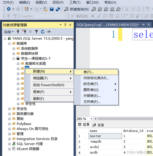Click the Refresh icon in Object Explorer
Viewport: 153px width, 156px height.
[x=43, y=32]
